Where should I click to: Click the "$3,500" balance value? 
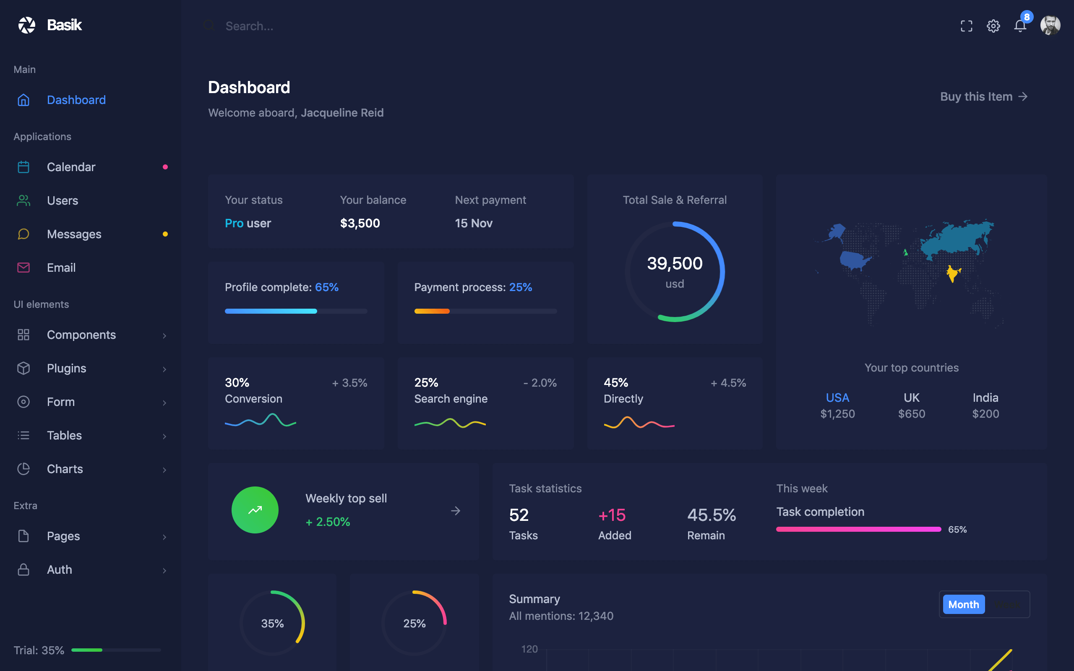tap(360, 223)
